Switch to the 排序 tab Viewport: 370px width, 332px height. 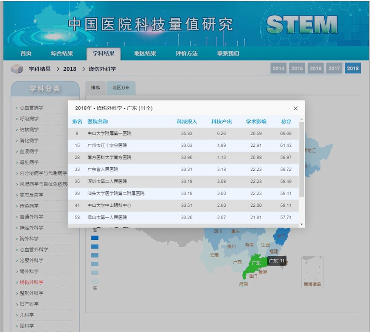coord(96,88)
